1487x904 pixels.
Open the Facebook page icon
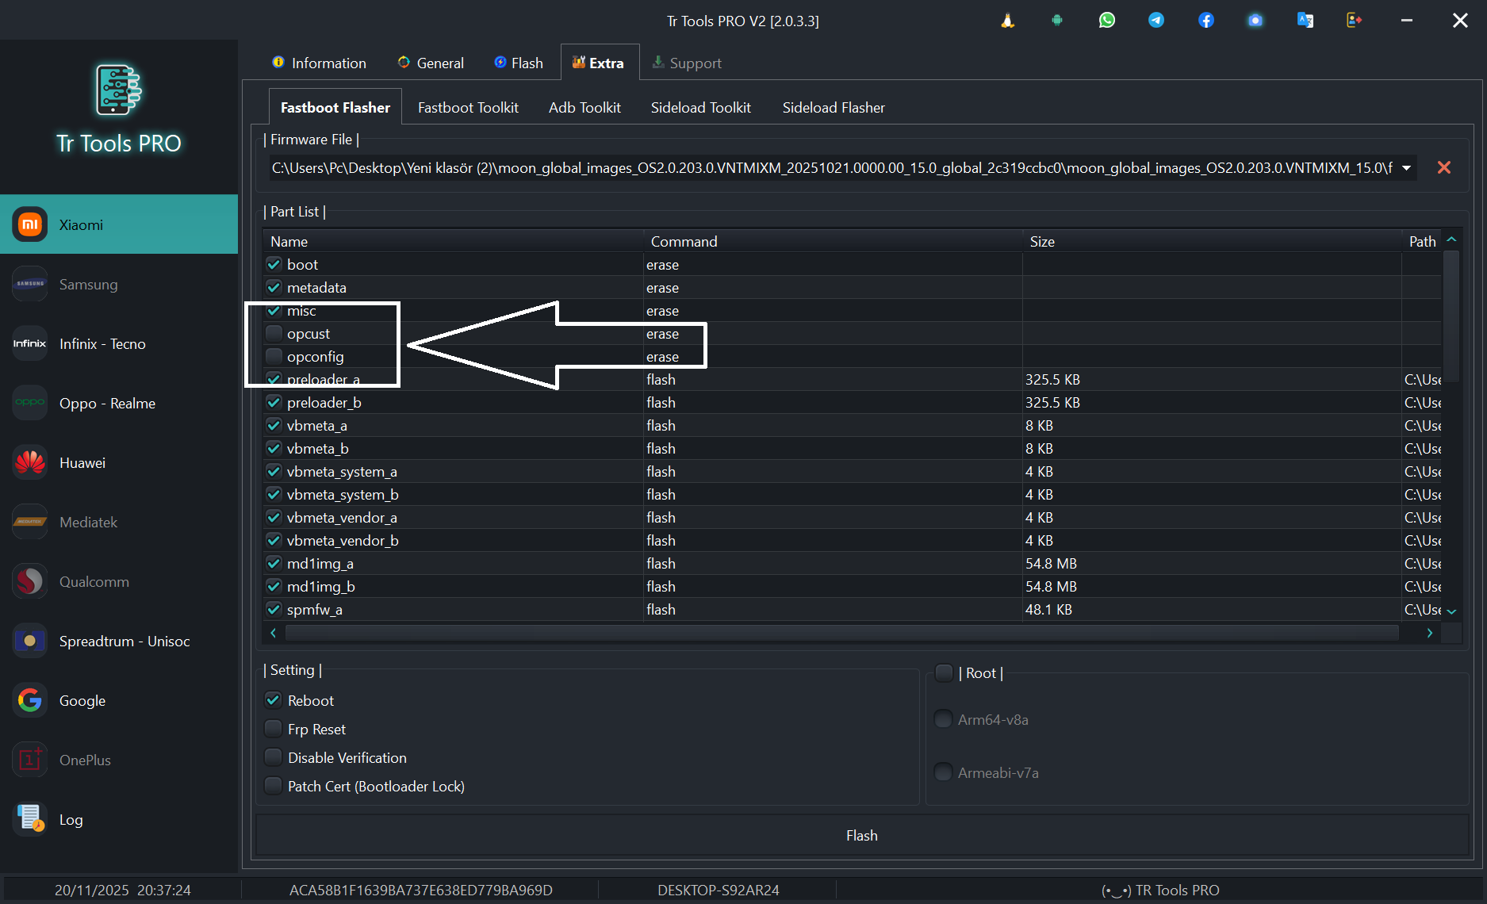pos(1206,21)
